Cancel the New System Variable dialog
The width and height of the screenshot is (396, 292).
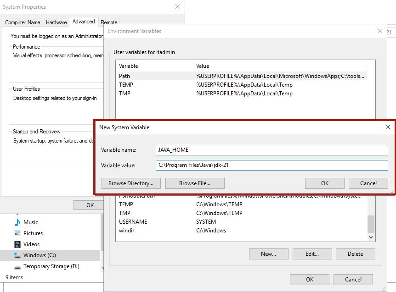(368, 183)
